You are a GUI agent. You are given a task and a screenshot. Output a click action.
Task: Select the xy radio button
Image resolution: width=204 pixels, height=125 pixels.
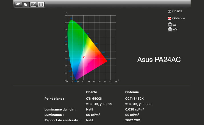pyautogui.click(x=170, y=24)
